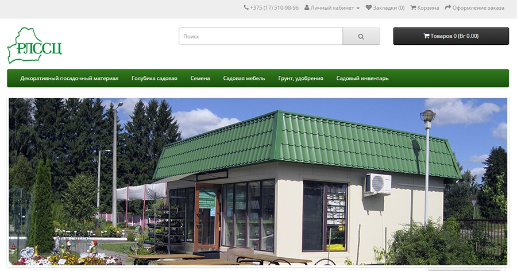Click the cart icon in Товаров button
This screenshot has height=271, width=517.
pos(426,36)
